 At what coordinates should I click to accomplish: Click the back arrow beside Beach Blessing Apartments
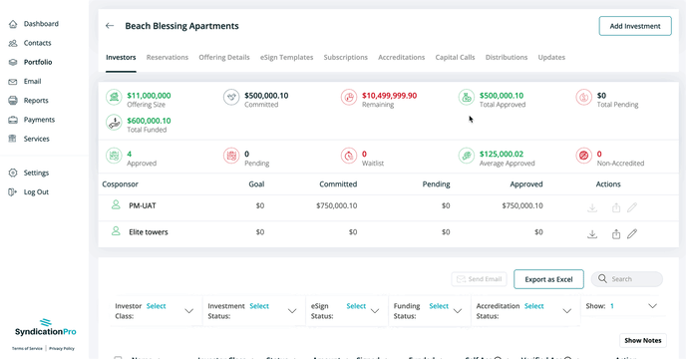pyautogui.click(x=110, y=26)
